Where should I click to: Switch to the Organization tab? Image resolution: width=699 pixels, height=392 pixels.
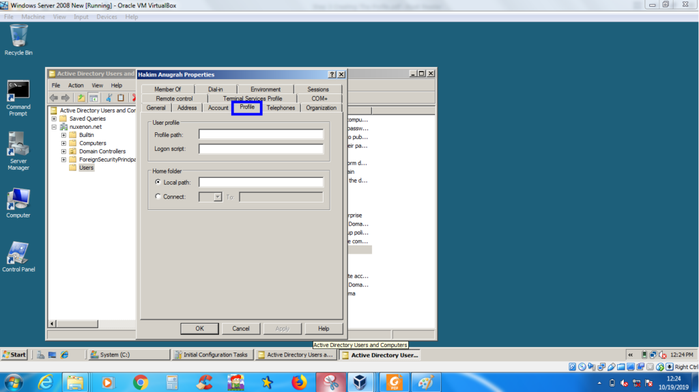[x=321, y=108]
